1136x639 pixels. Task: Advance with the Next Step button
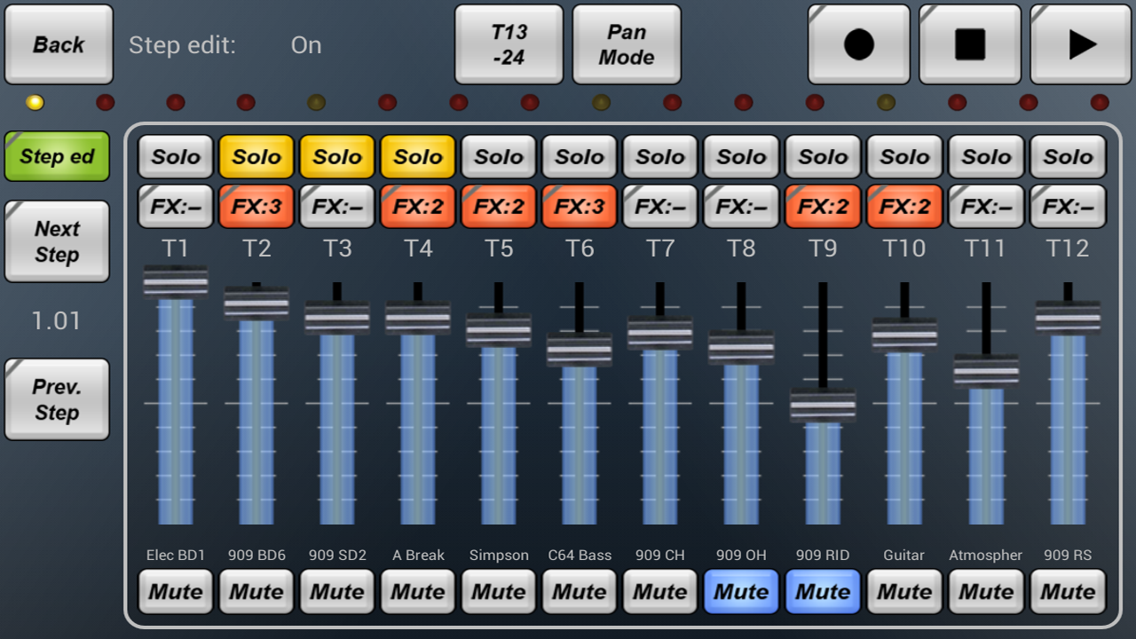(57, 241)
